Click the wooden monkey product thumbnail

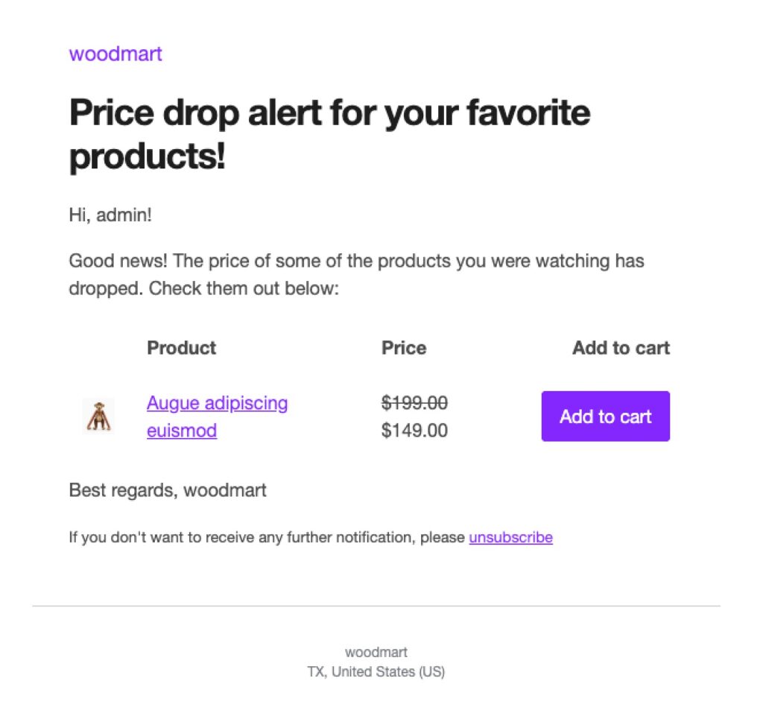point(98,416)
